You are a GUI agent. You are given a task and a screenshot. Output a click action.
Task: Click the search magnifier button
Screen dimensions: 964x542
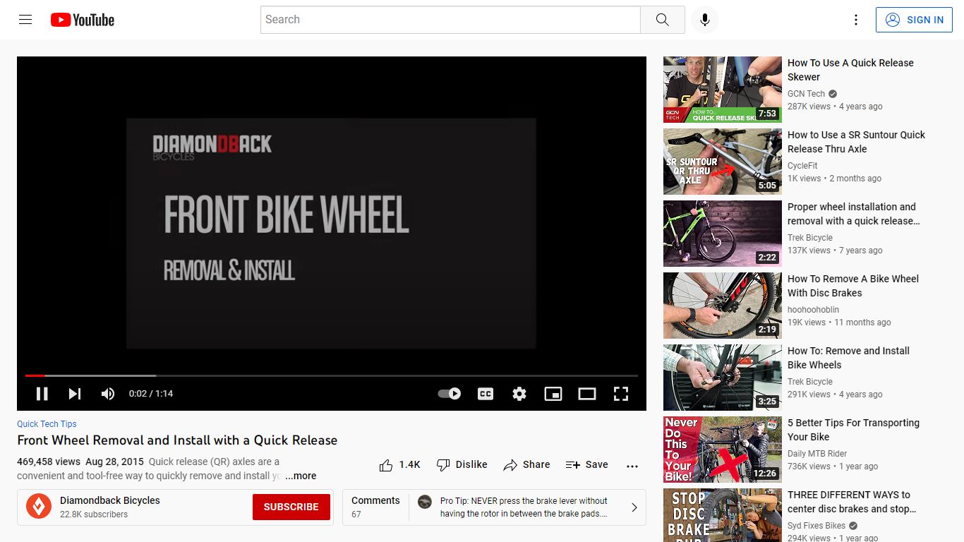point(662,20)
